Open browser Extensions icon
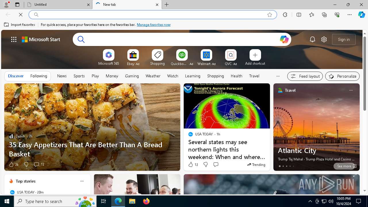Screen dimensions: 368x207 coord(285,15)
